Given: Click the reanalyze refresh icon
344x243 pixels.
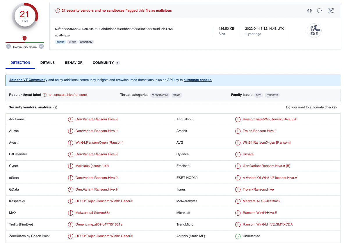Looking at the screenshot, I should pyautogui.click(x=320, y=10).
